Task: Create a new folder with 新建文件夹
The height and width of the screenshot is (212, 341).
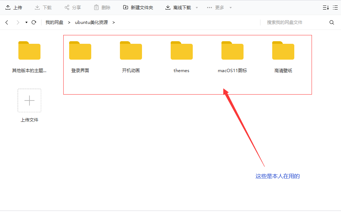Action: click(x=138, y=8)
